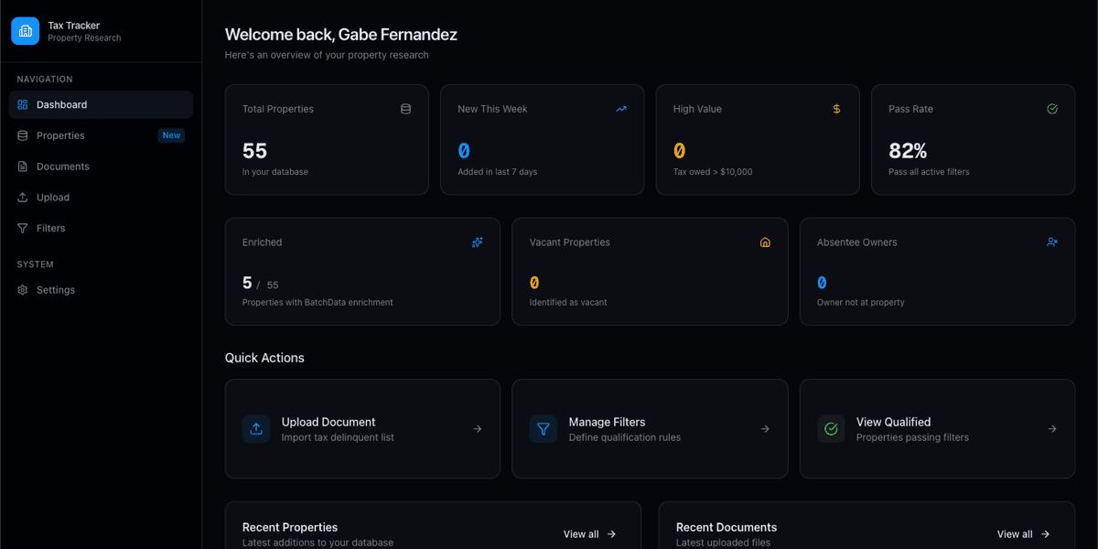Image resolution: width=1098 pixels, height=549 pixels.
Task: Click the green check icon in View Qualified
Action: pos(831,429)
